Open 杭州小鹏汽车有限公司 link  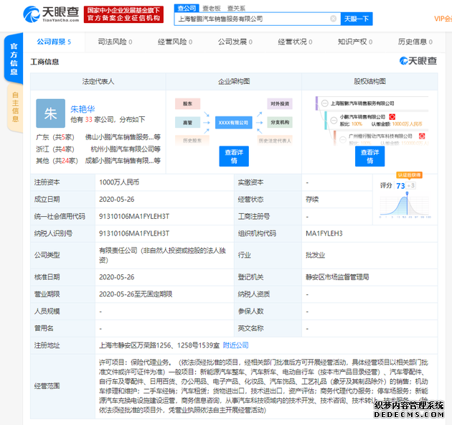point(126,149)
